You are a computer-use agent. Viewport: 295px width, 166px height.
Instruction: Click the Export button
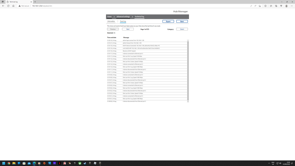(168, 22)
